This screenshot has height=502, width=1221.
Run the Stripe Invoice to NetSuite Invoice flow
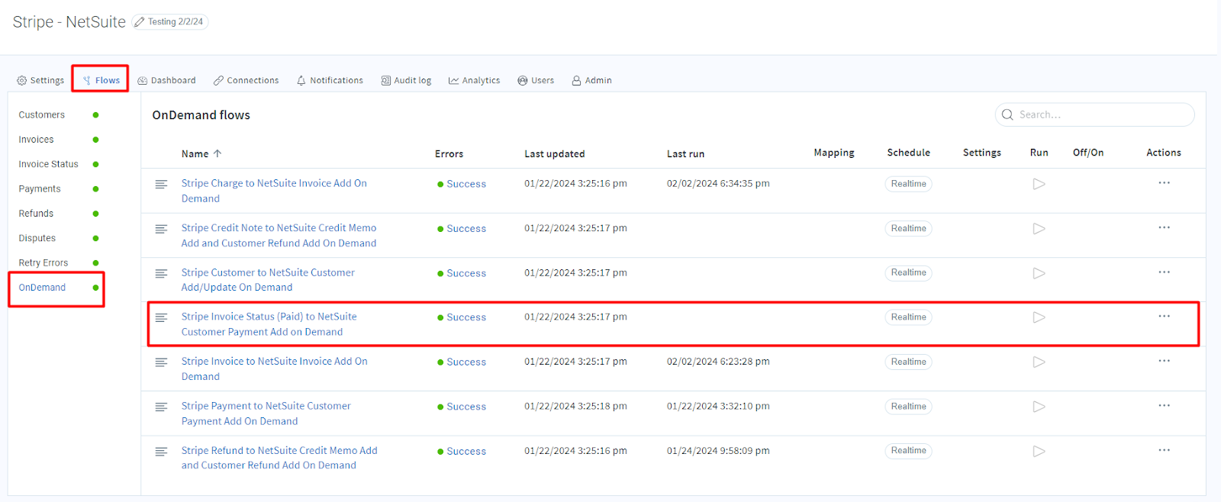coord(1039,362)
